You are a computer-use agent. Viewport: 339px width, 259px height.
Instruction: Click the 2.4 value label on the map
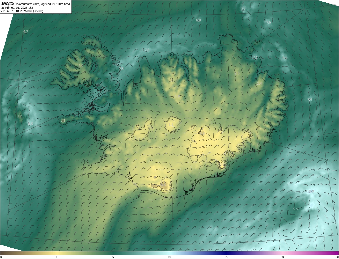click(x=259, y=84)
